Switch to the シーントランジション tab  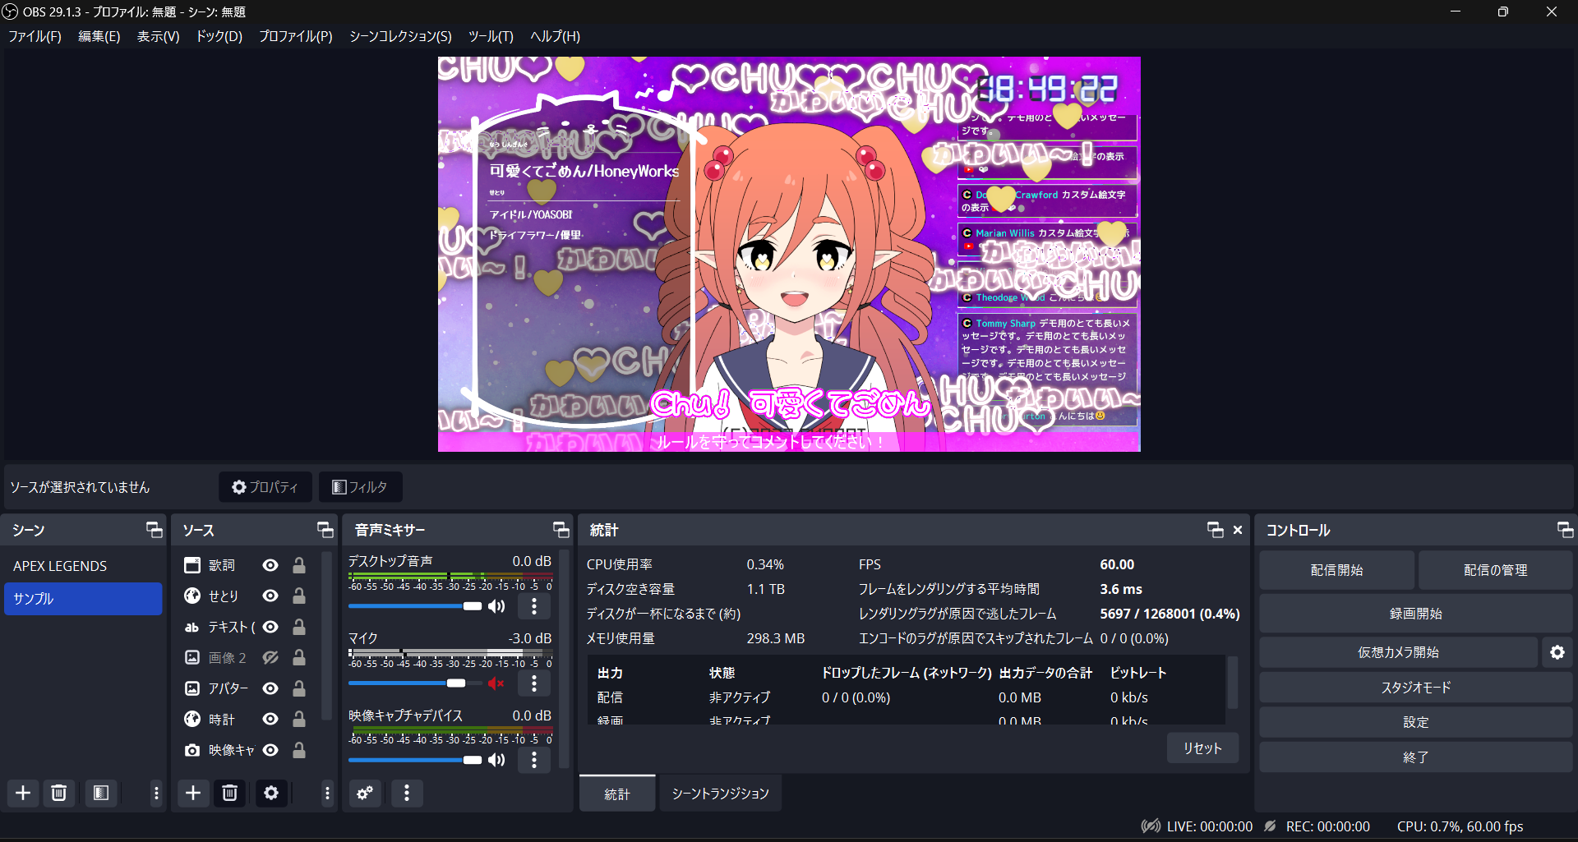coord(720,793)
